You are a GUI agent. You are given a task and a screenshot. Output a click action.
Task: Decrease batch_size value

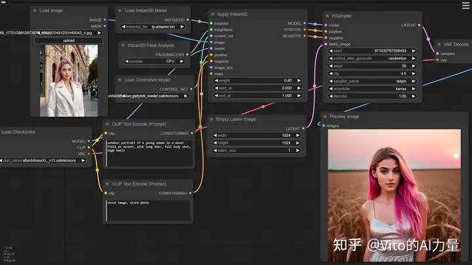pos(215,150)
